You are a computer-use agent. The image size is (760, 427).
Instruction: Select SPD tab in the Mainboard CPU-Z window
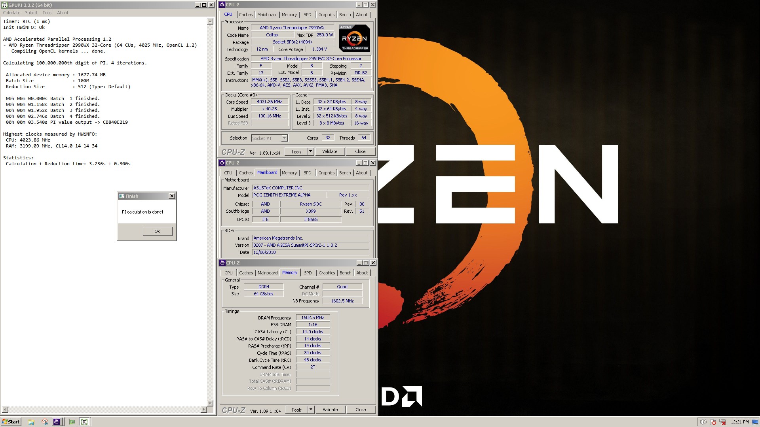tap(308, 173)
